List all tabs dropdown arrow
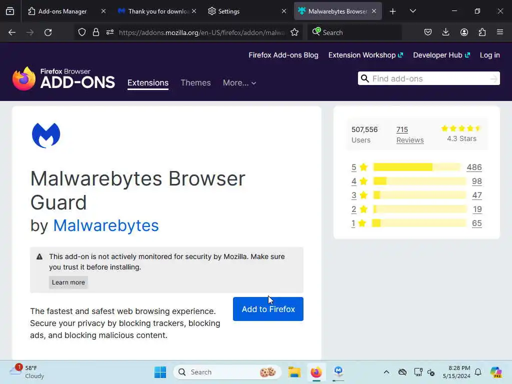512x384 pixels. [412, 11]
